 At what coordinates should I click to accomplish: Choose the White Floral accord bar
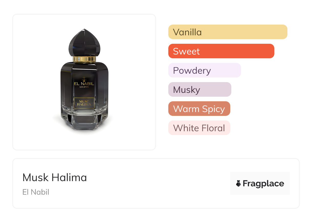pyautogui.click(x=199, y=128)
